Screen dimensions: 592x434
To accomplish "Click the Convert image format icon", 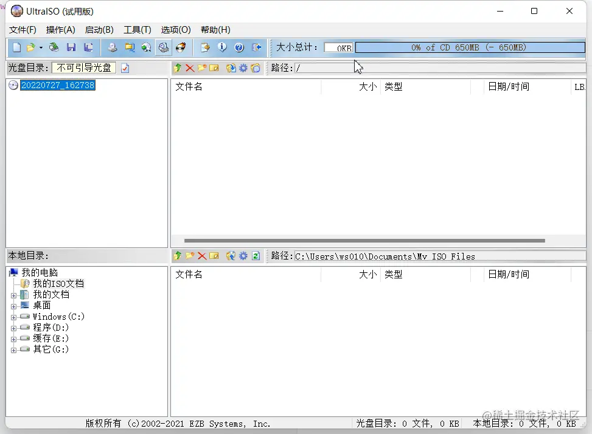I will coord(130,47).
